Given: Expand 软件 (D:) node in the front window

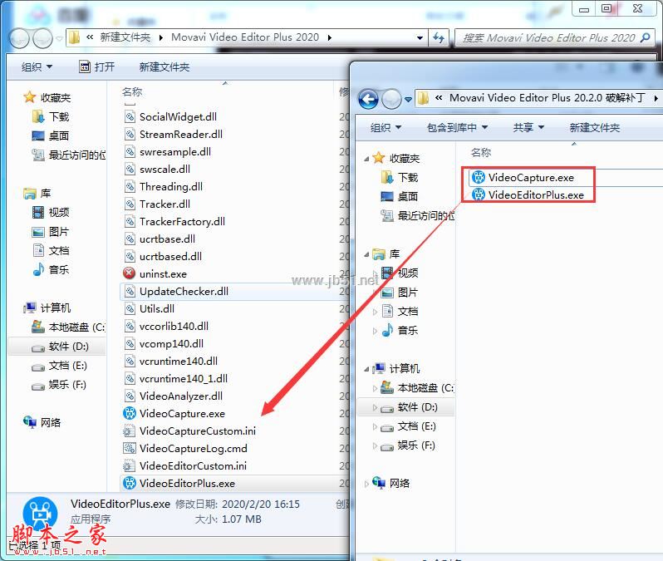Looking at the screenshot, I should coord(375,407).
